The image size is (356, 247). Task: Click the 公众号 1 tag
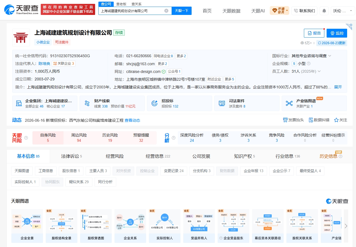[174, 72]
